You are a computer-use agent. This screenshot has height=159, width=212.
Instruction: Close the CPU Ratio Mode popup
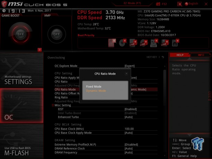coord(127,74)
